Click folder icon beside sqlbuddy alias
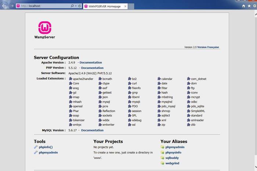This screenshot has height=171, width=257. (x=162, y=158)
